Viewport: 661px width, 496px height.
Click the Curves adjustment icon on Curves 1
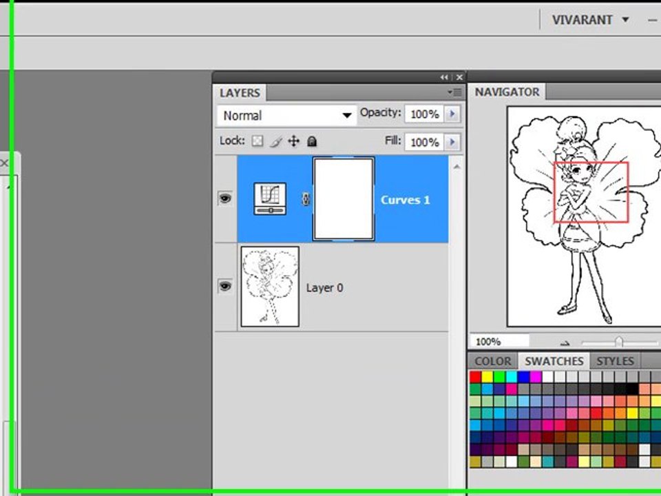270,198
